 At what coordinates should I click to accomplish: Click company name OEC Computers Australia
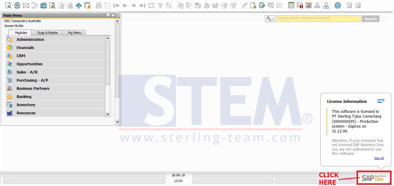(x=22, y=21)
